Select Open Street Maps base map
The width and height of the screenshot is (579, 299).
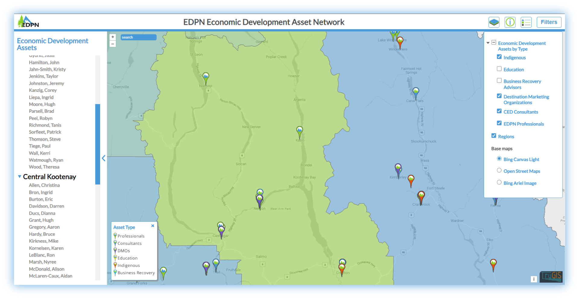(499, 170)
